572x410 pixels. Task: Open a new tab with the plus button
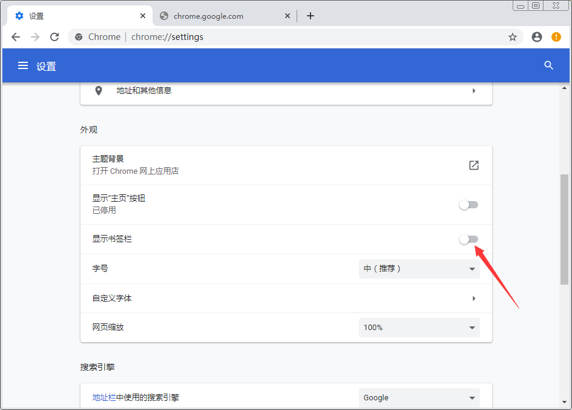click(311, 16)
